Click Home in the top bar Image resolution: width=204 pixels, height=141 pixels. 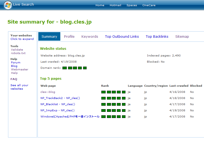(x=100, y=5)
